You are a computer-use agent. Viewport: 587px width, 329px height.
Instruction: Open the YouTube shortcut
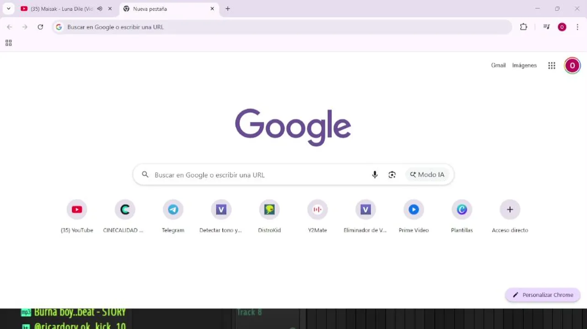coord(77,216)
